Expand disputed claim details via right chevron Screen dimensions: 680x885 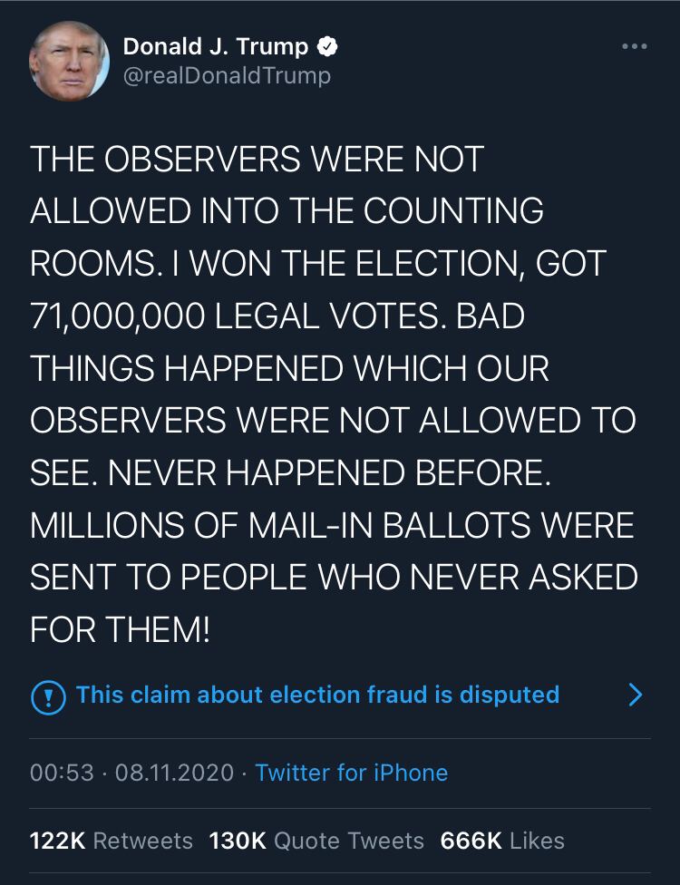(x=636, y=695)
